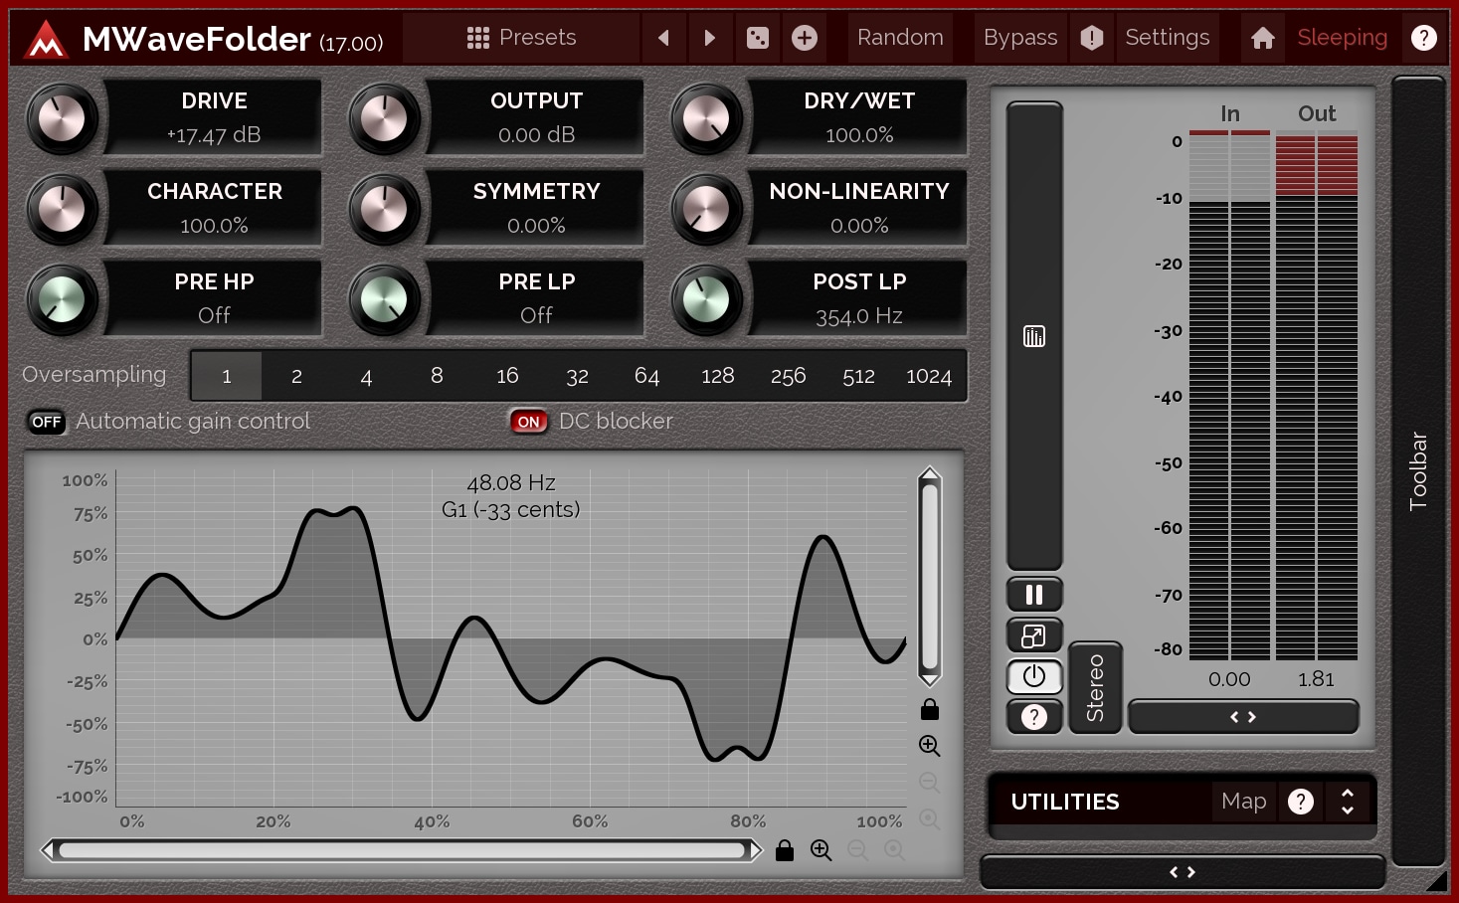The image size is (1459, 903).
Task: Expand the bar below the meter readouts
Action: point(1243,717)
